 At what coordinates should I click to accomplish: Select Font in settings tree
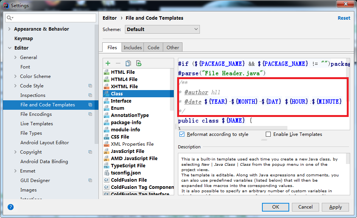pos(25,67)
